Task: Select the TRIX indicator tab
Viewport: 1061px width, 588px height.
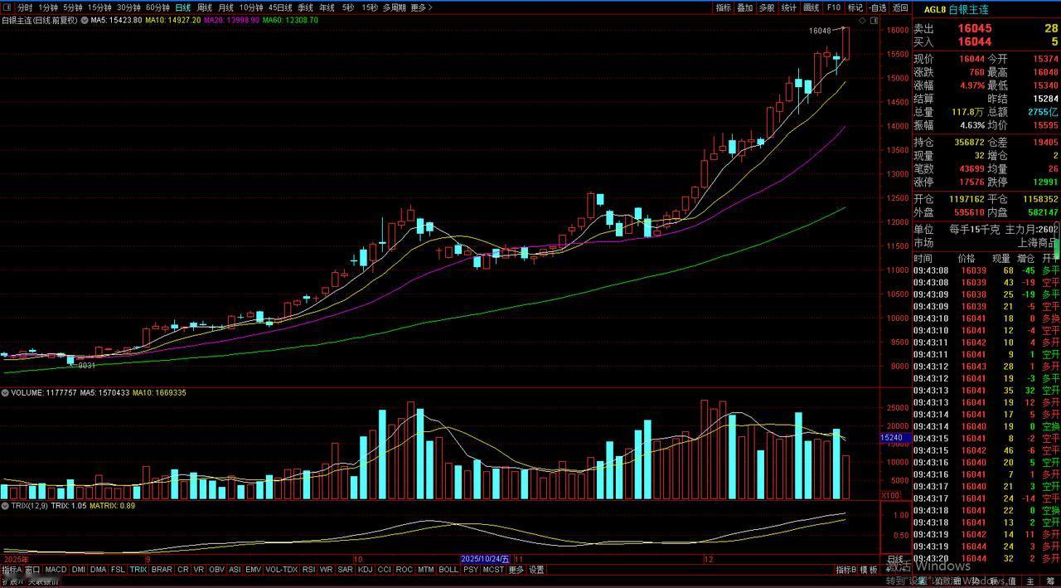Action: 138,570
